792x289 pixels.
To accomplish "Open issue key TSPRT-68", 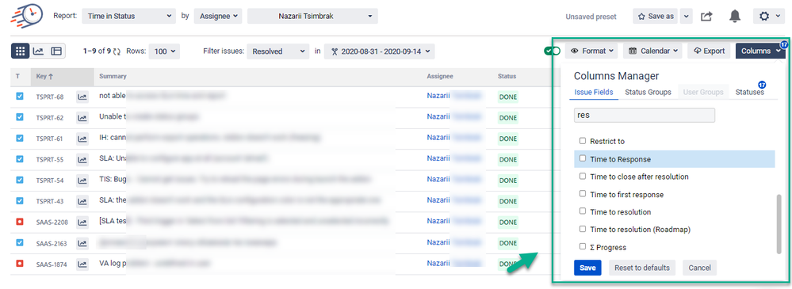I will click(x=50, y=97).
